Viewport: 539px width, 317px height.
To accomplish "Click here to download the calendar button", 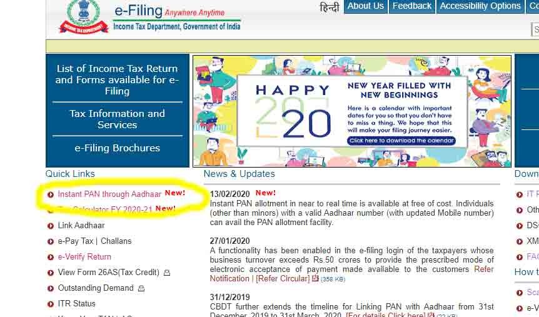I will tap(401, 141).
